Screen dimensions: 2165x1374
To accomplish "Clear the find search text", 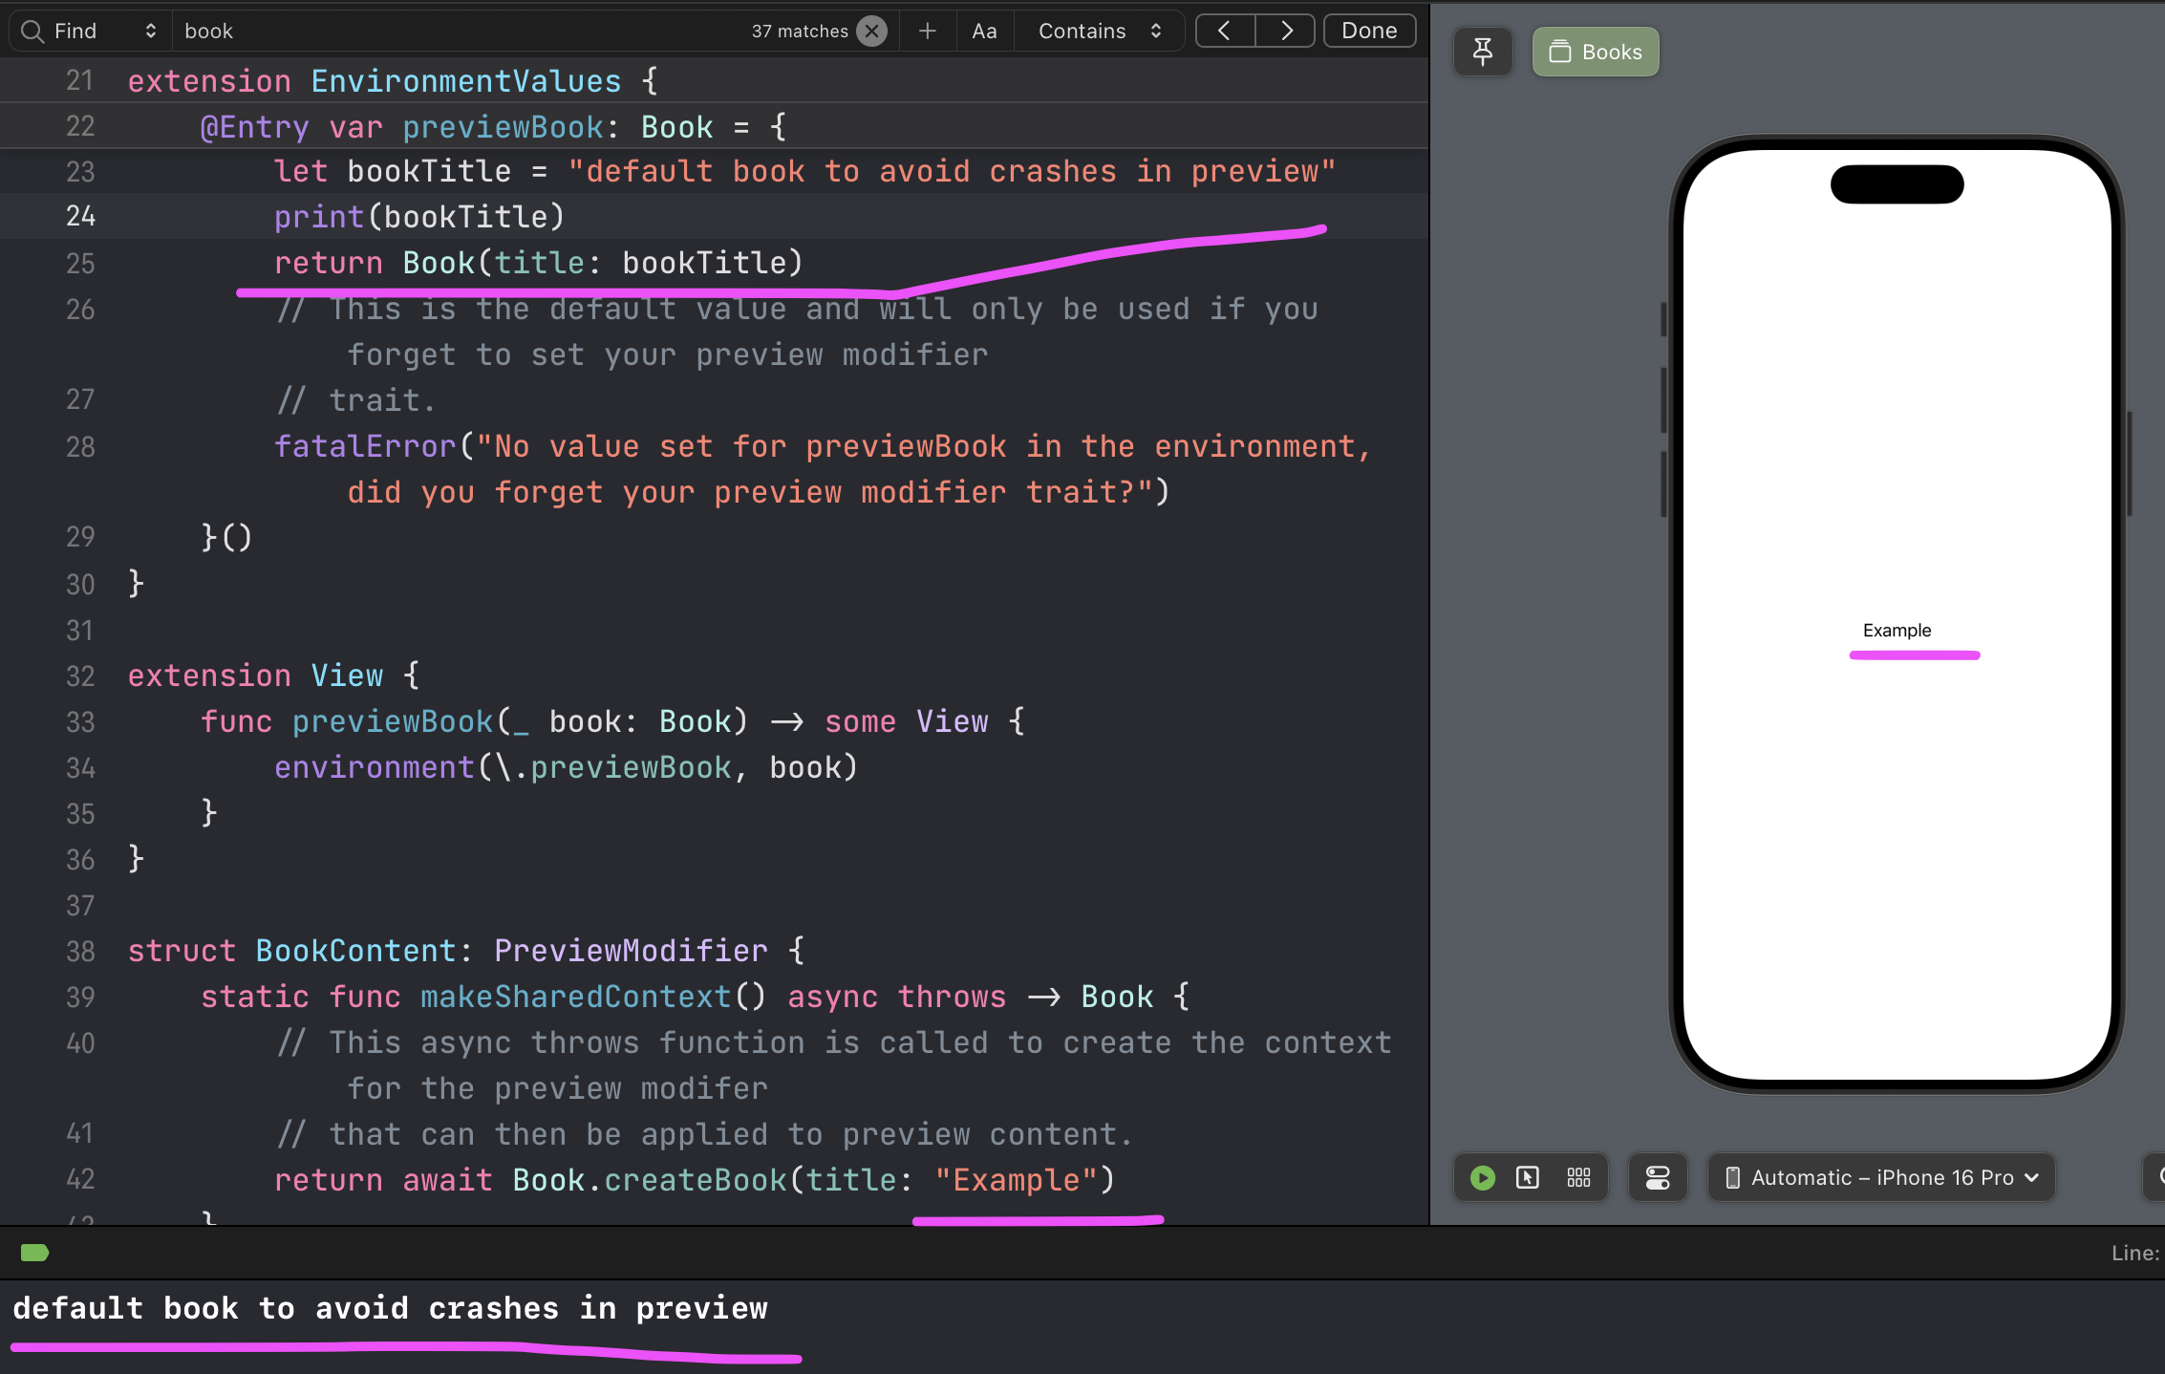I will 871,31.
